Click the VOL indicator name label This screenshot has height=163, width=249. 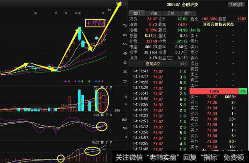(97, 88)
